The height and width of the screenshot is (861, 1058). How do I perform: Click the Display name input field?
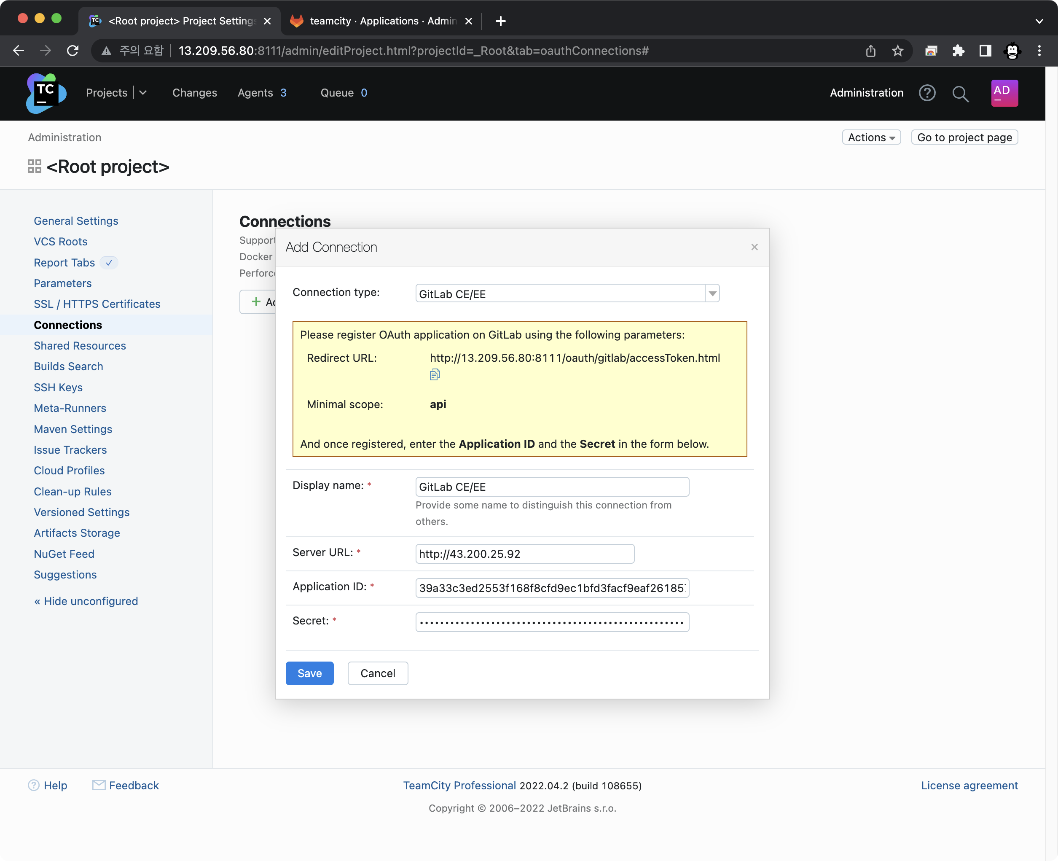point(552,487)
